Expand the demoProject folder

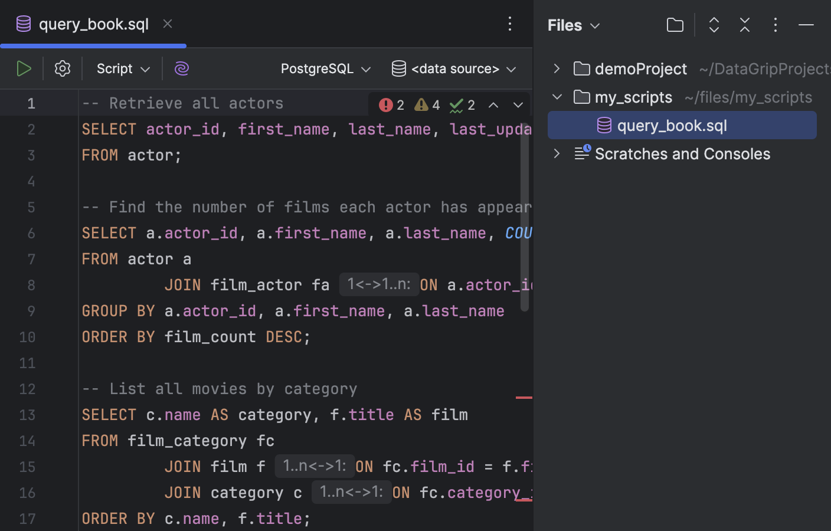pos(555,68)
